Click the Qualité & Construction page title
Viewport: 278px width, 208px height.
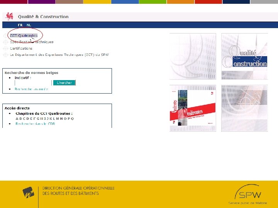point(43,17)
